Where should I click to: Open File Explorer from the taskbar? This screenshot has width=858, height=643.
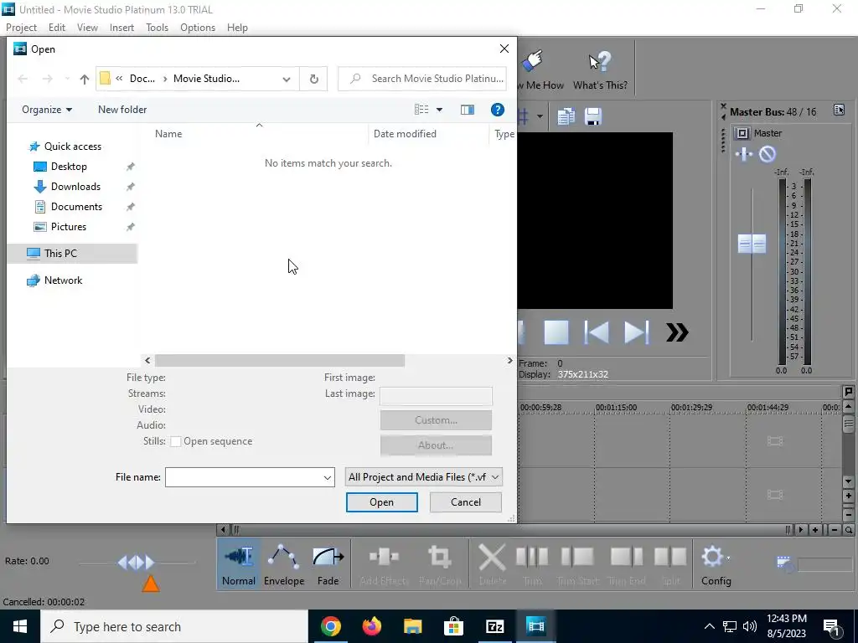coord(412,626)
